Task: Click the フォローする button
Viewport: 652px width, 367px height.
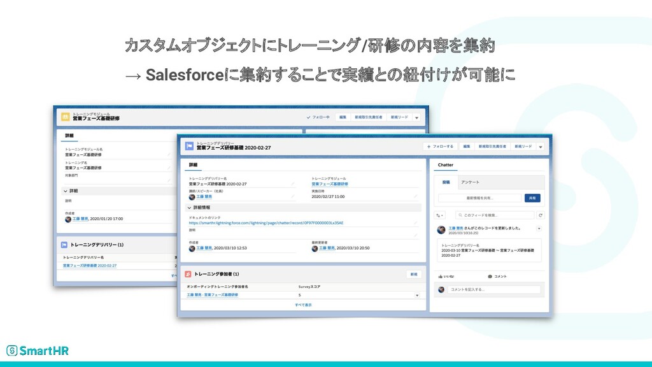Action: tap(440, 147)
